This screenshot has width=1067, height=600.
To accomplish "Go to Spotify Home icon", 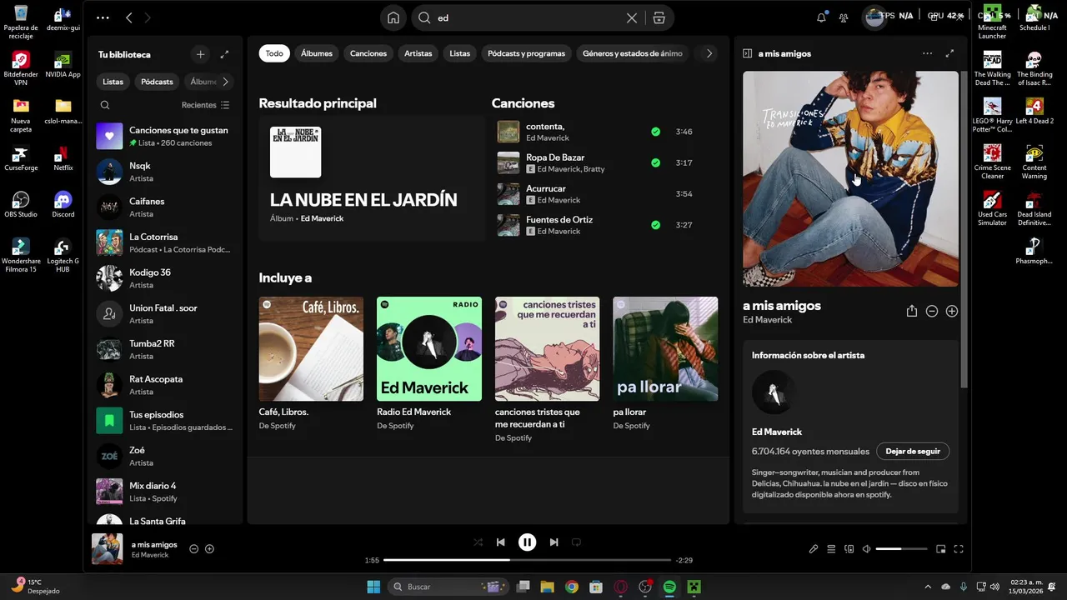I will (393, 17).
